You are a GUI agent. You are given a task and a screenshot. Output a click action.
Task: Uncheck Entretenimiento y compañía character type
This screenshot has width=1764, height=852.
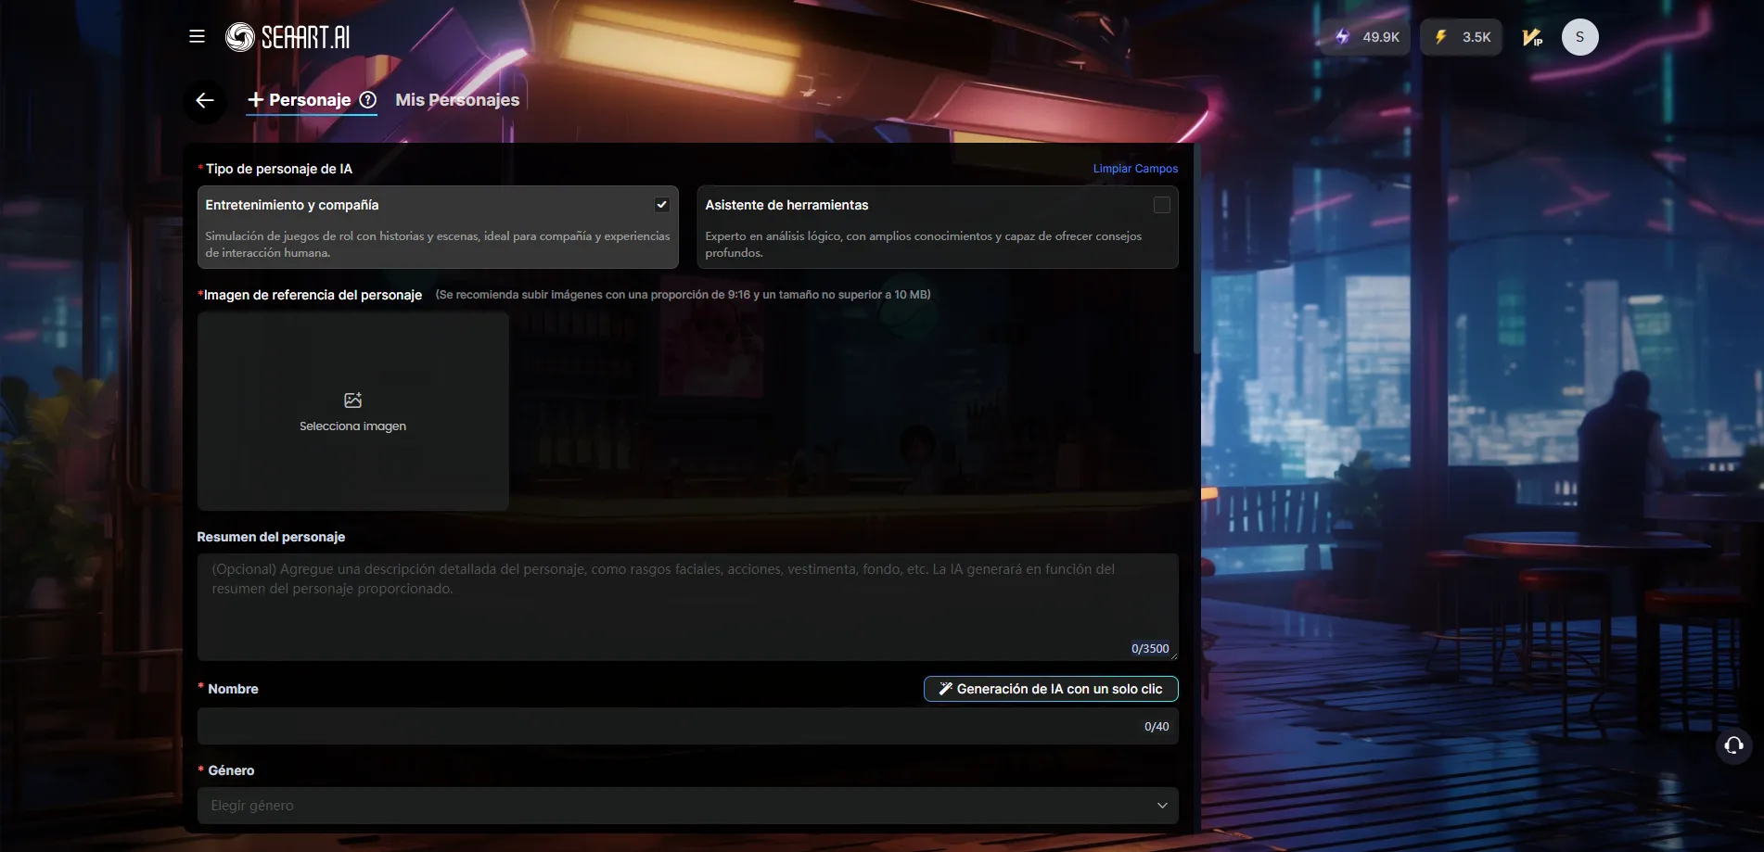pyautogui.click(x=661, y=204)
